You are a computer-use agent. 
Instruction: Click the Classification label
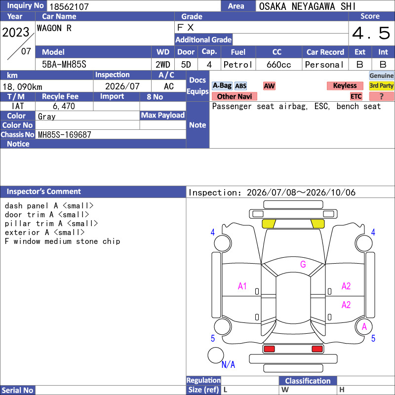pyautogui.click(x=308, y=381)
